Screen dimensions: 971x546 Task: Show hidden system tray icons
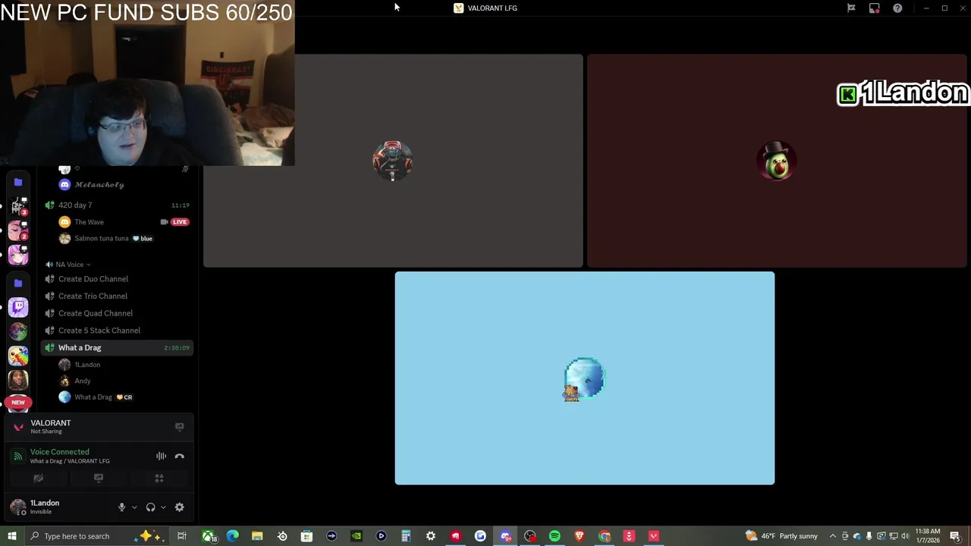click(833, 536)
